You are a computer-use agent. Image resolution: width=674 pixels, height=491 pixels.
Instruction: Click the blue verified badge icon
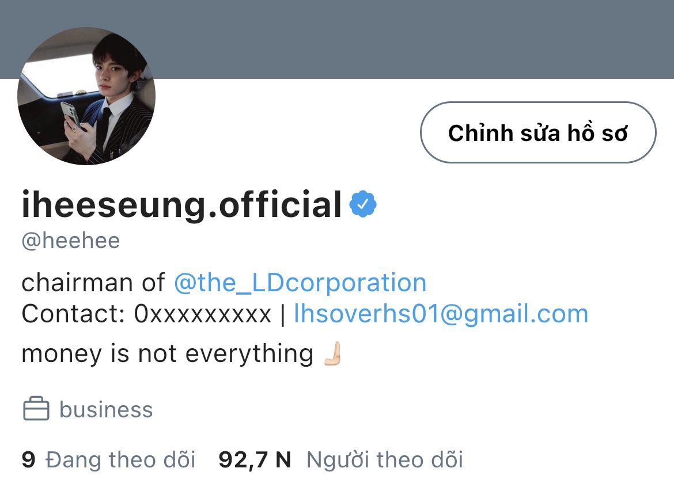pos(363,204)
